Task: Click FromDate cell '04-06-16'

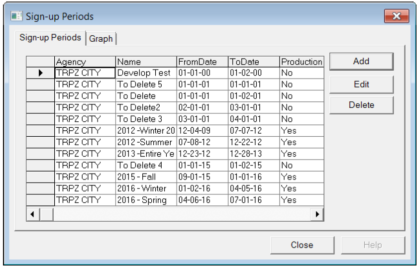Action: 203,200
